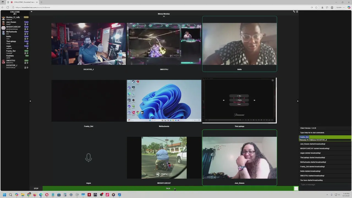Click the green TALK button
Viewport: 352px width, 198px height.
pos(168,188)
